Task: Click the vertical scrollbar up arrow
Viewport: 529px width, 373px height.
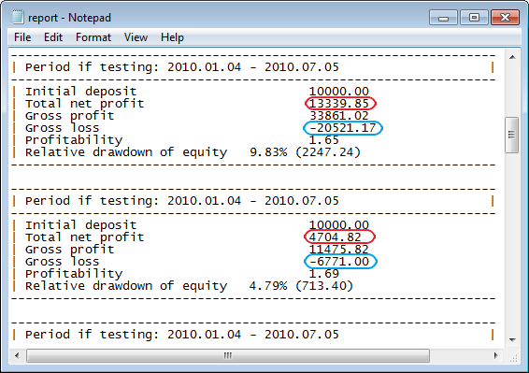Action: [512, 57]
